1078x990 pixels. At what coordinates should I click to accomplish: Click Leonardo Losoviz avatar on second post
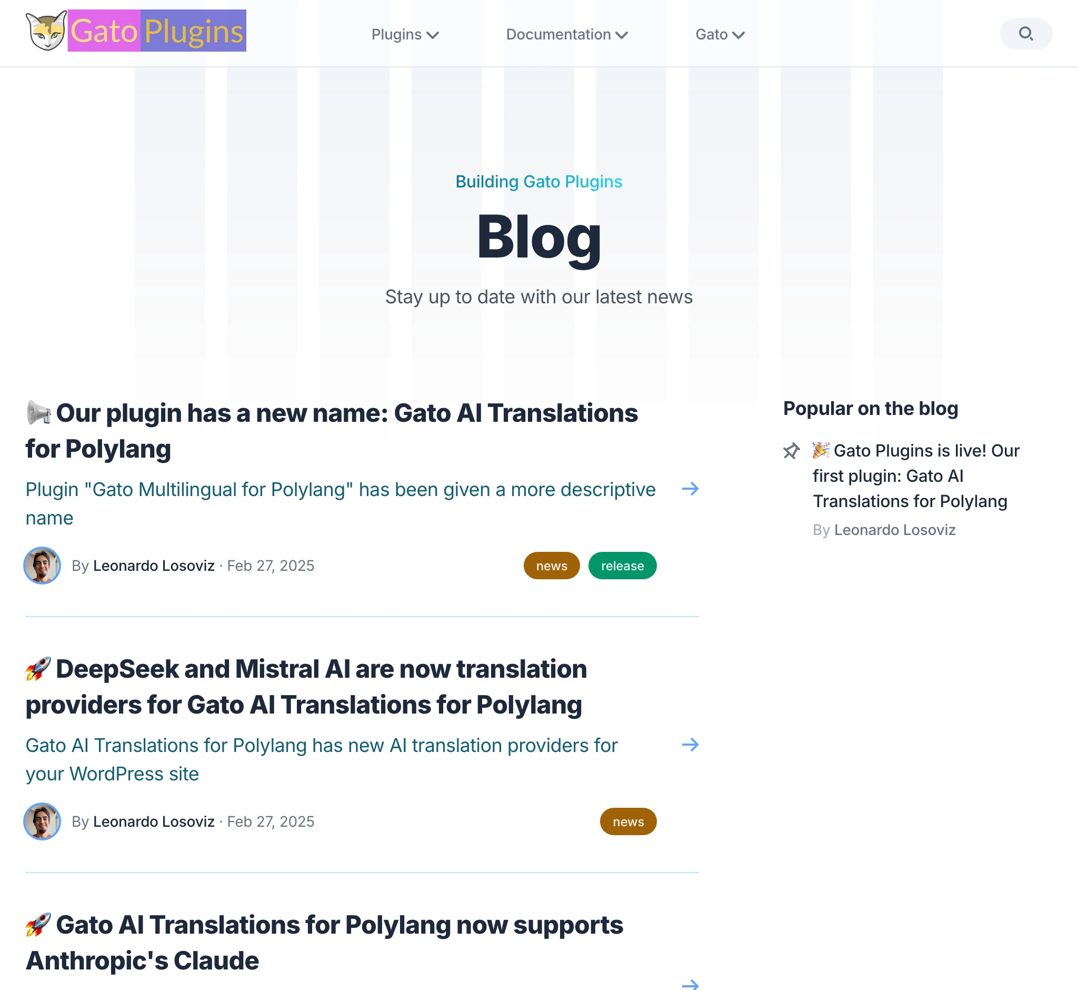pos(42,821)
